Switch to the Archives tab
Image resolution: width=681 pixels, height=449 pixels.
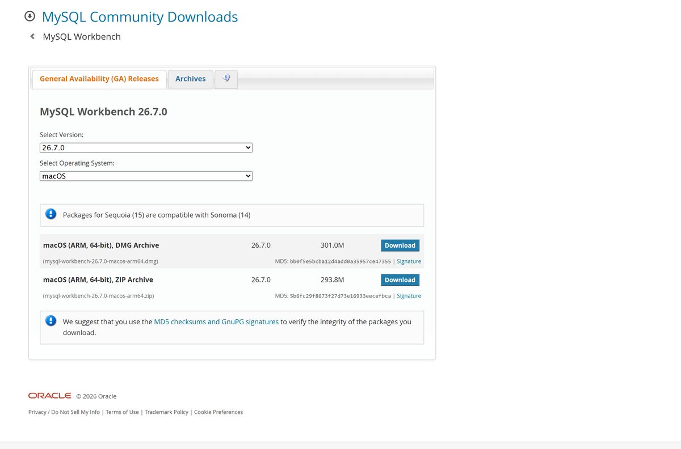pyautogui.click(x=191, y=79)
